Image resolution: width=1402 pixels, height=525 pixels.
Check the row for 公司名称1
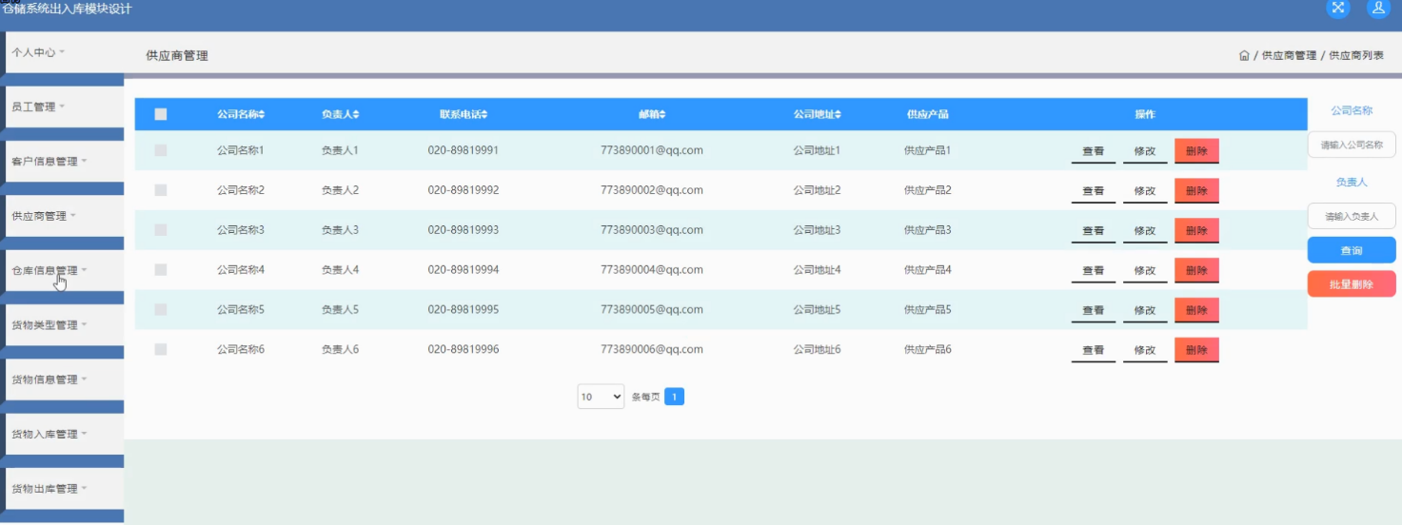(161, 150)
